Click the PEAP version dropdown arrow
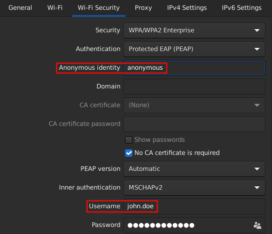 coord(257,169)
